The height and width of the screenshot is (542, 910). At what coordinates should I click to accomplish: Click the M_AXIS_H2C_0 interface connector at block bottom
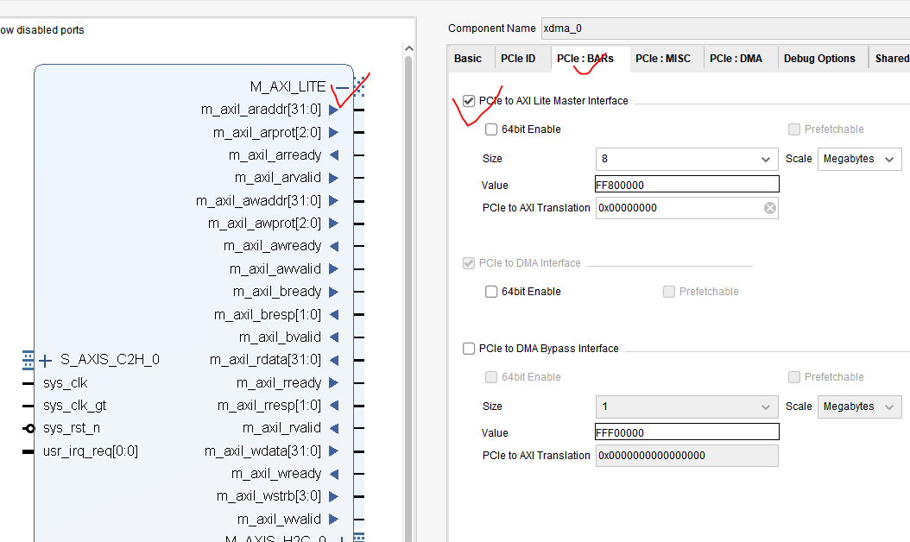[357, 537]
